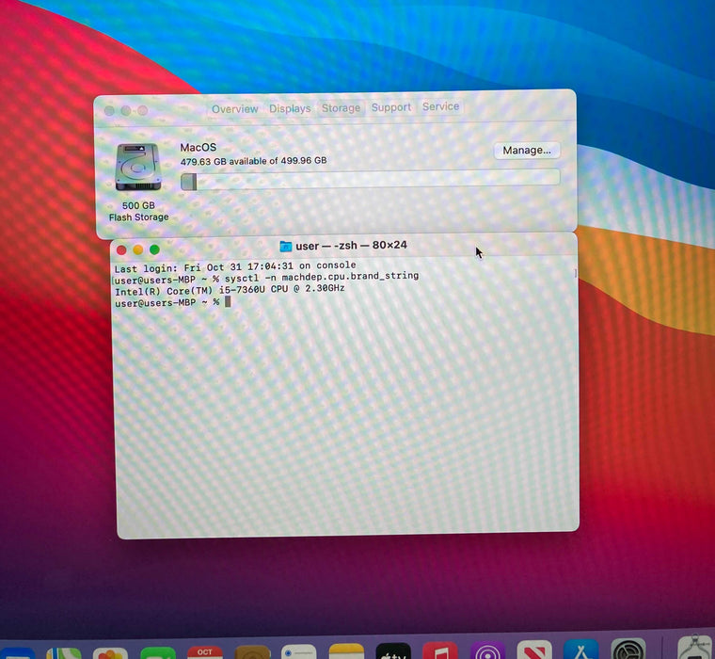Switch to the Displays tab
This screenshot has width=715, height=659.
(x=290, y=109)
